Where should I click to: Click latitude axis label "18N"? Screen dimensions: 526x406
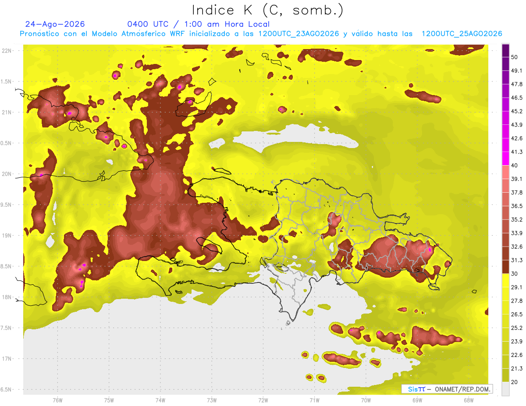pos(7,297)
